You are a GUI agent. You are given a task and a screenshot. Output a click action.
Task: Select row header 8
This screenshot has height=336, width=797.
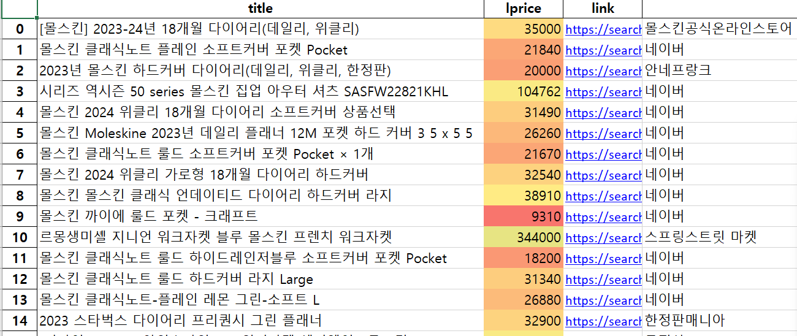19,196
